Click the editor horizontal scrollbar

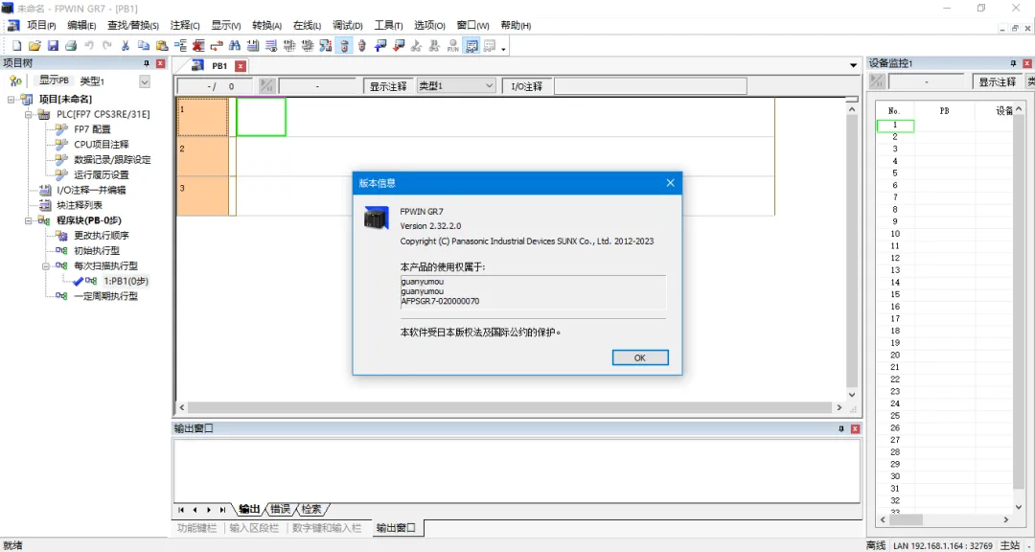click(x=511, y=407)
